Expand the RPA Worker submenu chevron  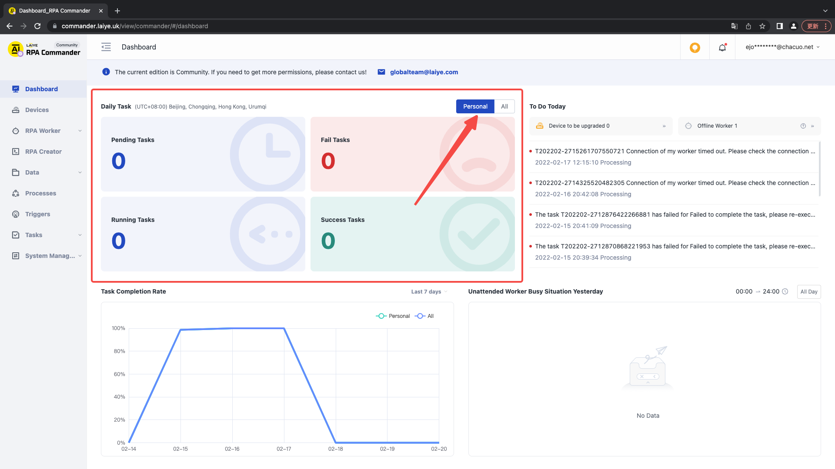[x=80, y=131]
